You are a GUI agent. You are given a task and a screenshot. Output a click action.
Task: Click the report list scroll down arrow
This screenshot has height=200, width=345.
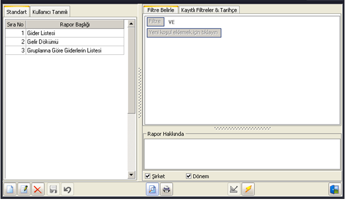coord(131,175)
